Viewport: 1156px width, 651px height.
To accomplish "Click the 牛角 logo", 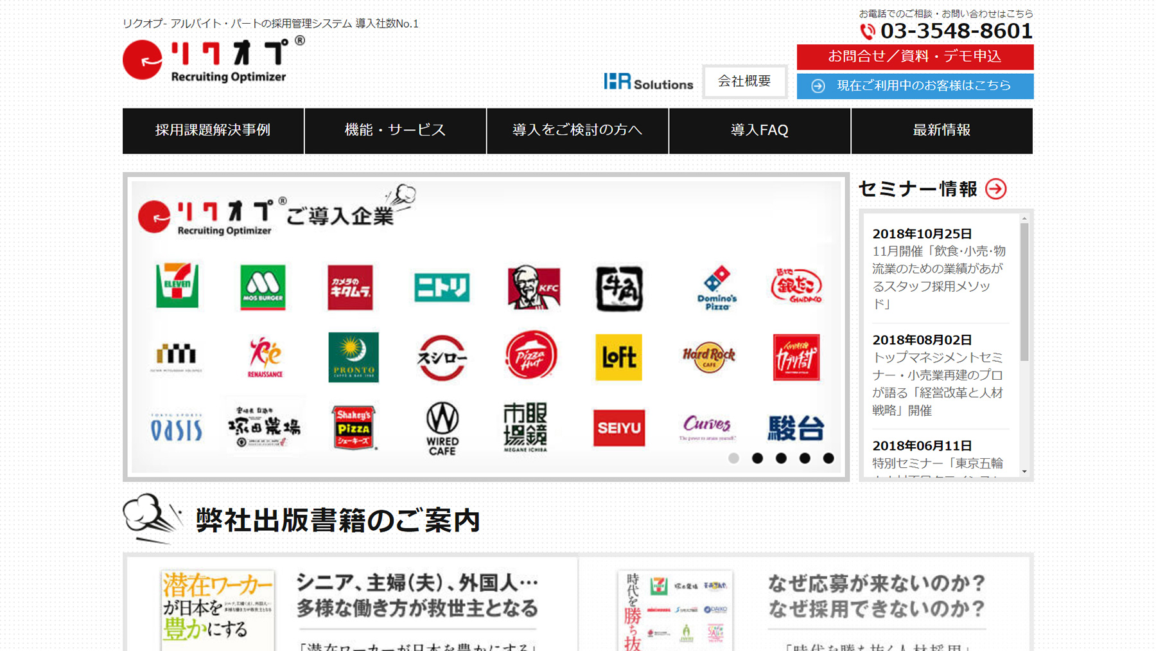I will click(x=619, y=289).
